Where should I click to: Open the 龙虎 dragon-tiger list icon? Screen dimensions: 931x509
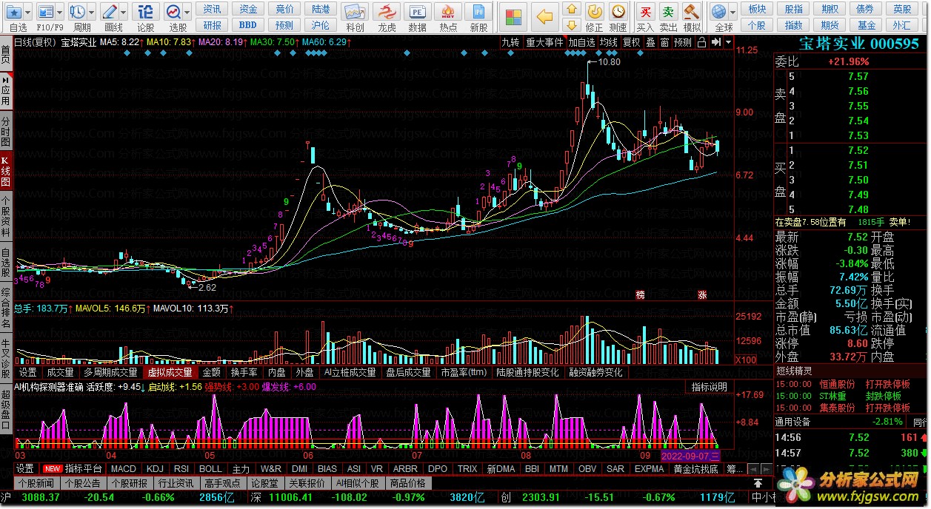386,13
